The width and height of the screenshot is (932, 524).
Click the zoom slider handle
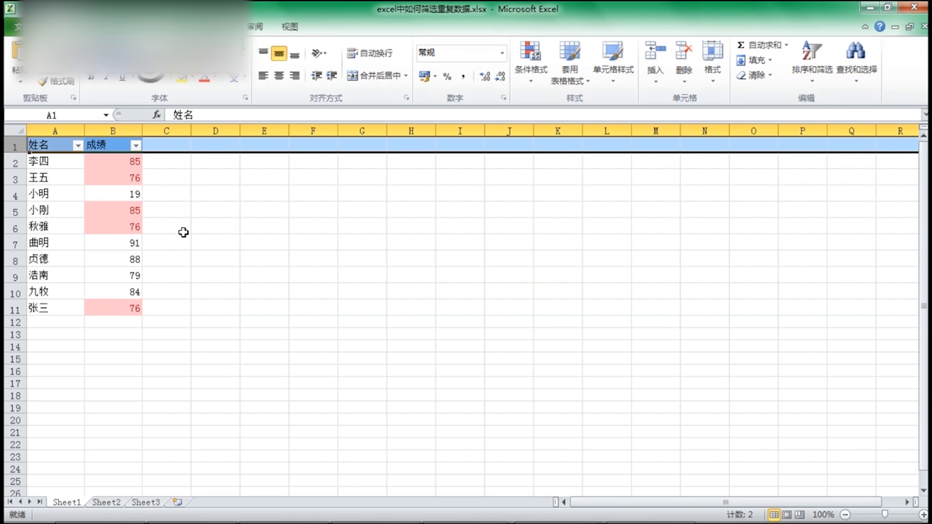click(x=884, y=514)
